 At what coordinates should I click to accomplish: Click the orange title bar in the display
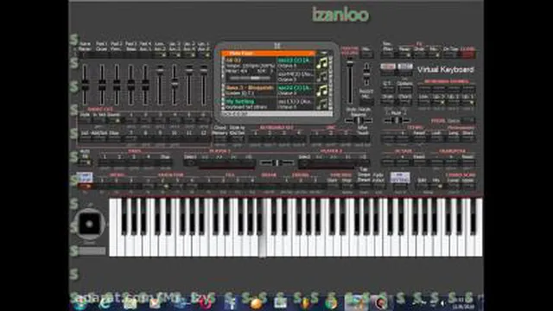(x=268, y=54)
